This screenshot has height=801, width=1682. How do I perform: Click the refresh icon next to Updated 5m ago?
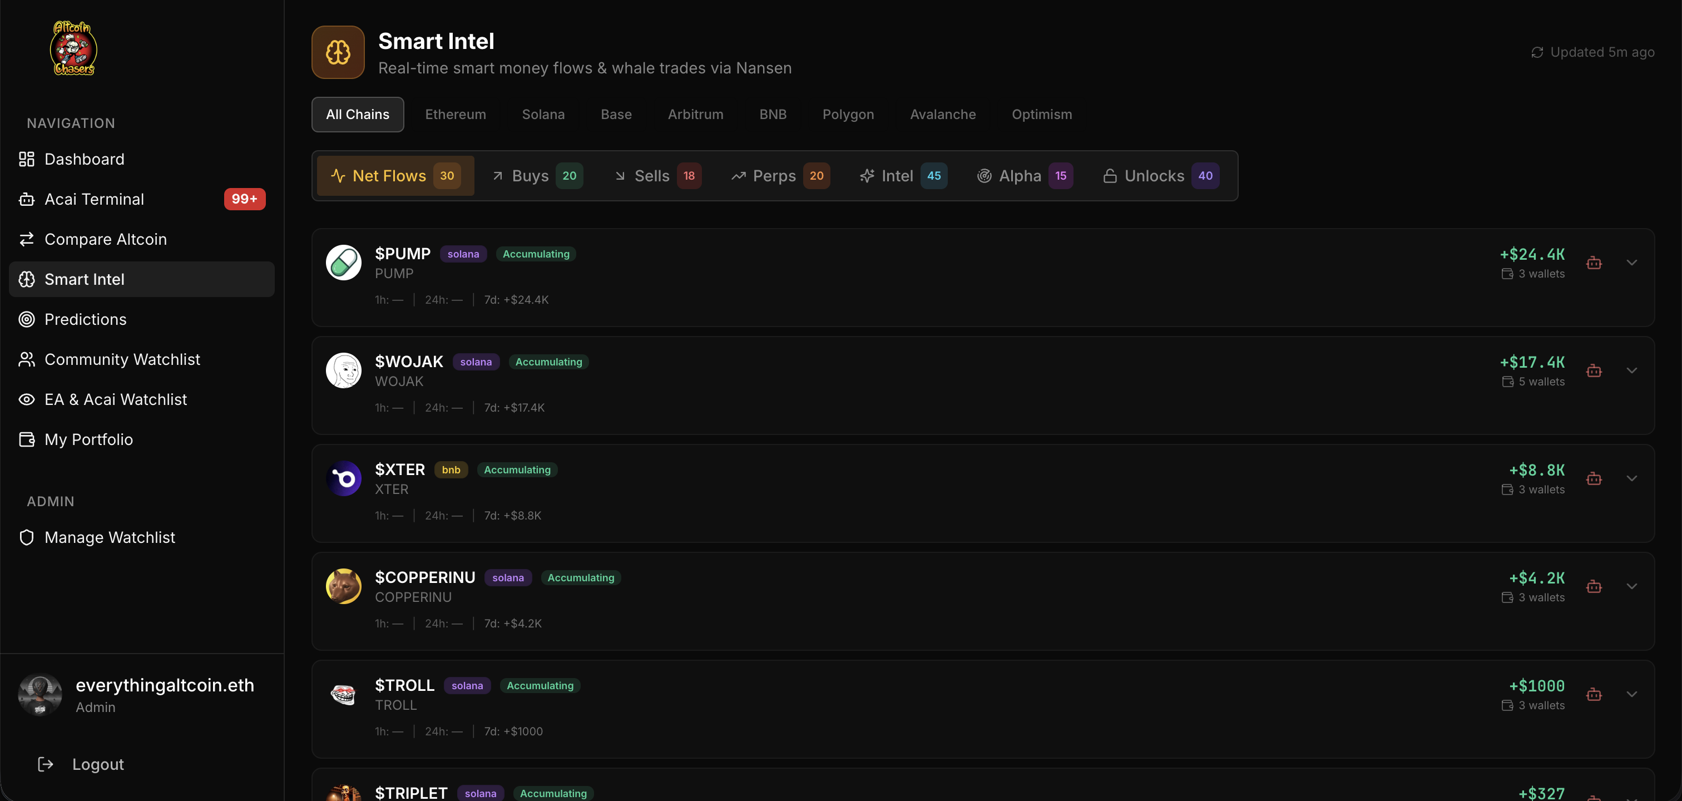[1538, 52]
